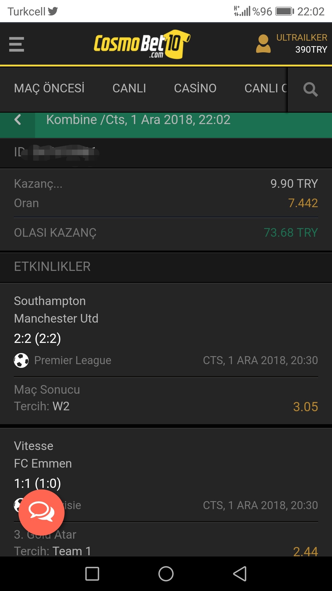Image resolution: width=332 pixels, height=591 pixels.
Task: Open the search magnifier
Action: (310, 89)
